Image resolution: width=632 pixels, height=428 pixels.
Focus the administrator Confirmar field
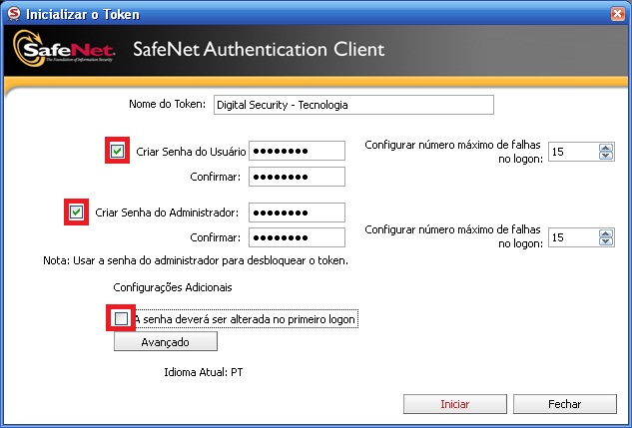tap(297, 237)
